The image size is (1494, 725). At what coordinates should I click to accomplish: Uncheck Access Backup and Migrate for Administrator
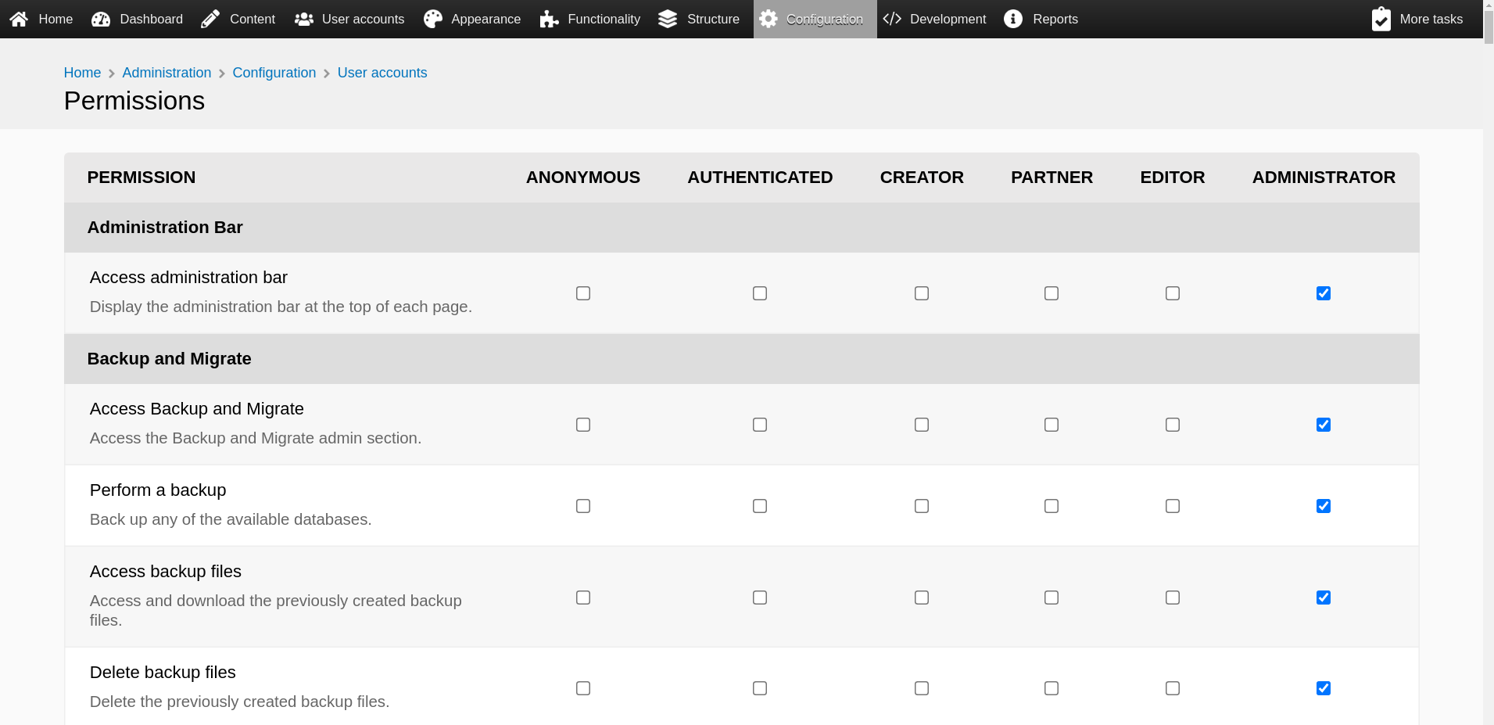[x=1324, y=425]
